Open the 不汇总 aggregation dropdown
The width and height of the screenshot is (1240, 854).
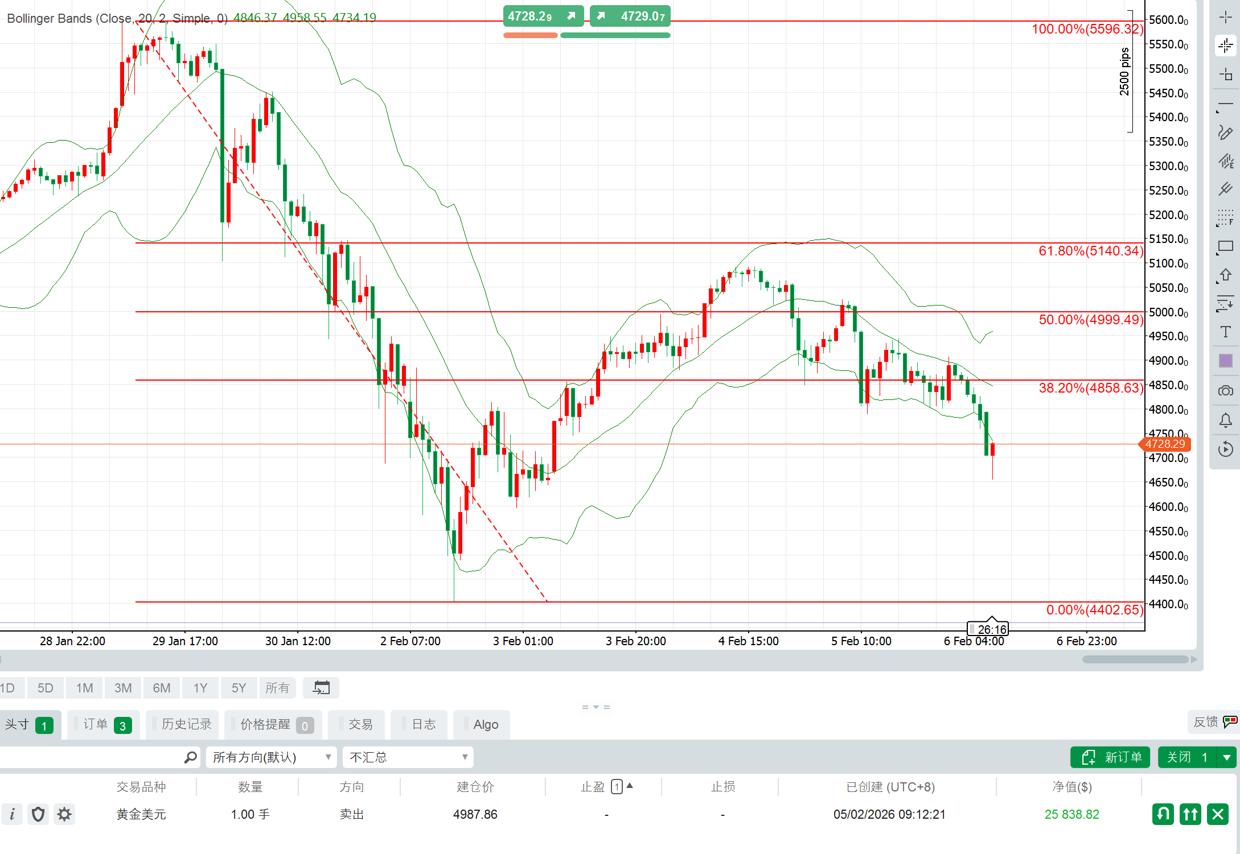pyautogui.click(x=408, y=757)
